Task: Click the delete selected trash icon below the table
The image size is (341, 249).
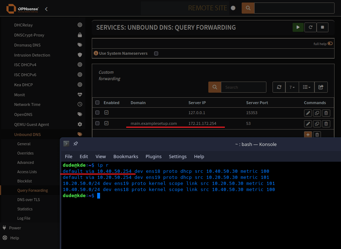Action: tap(317, 135)
